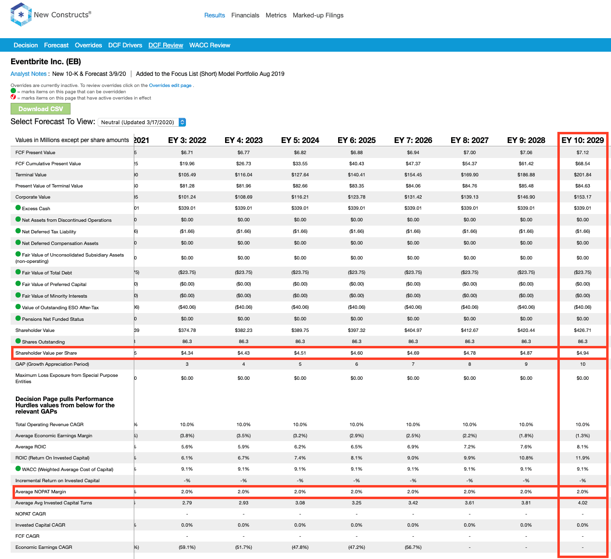Click the EY 6: 2025 column header

[356, 140]
